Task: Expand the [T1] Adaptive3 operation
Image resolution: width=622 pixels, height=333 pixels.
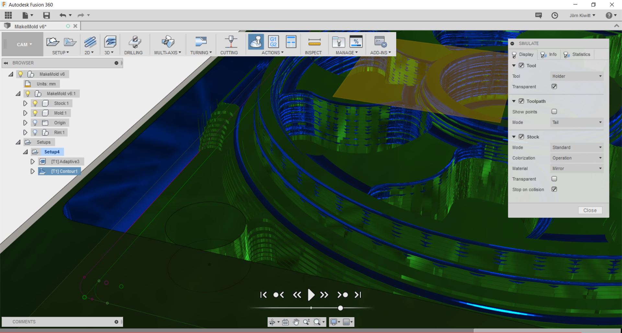Action: (33, 161)
